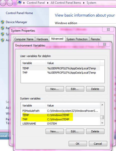Select the highlighted system TEMP variable row
This screenshot has width=116, height=151.
pos(60,115)
